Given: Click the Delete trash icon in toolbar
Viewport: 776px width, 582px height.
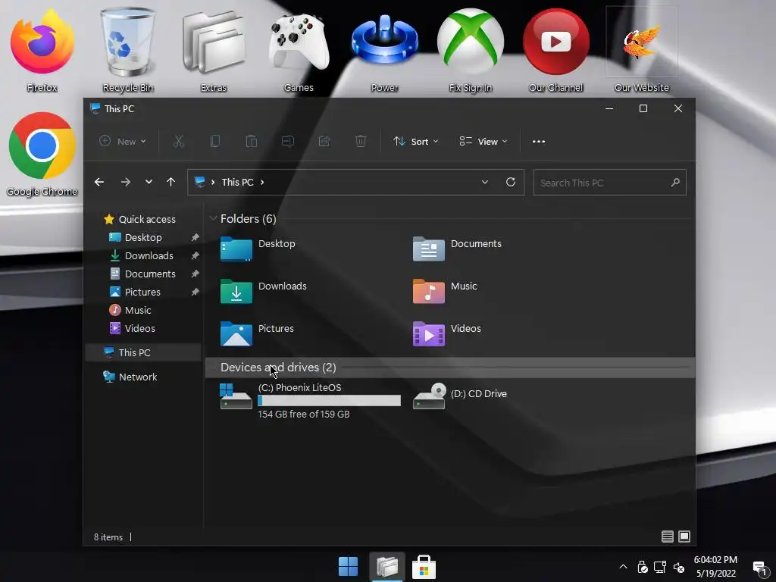Looking at the screenshot, I should pos(361,142).
